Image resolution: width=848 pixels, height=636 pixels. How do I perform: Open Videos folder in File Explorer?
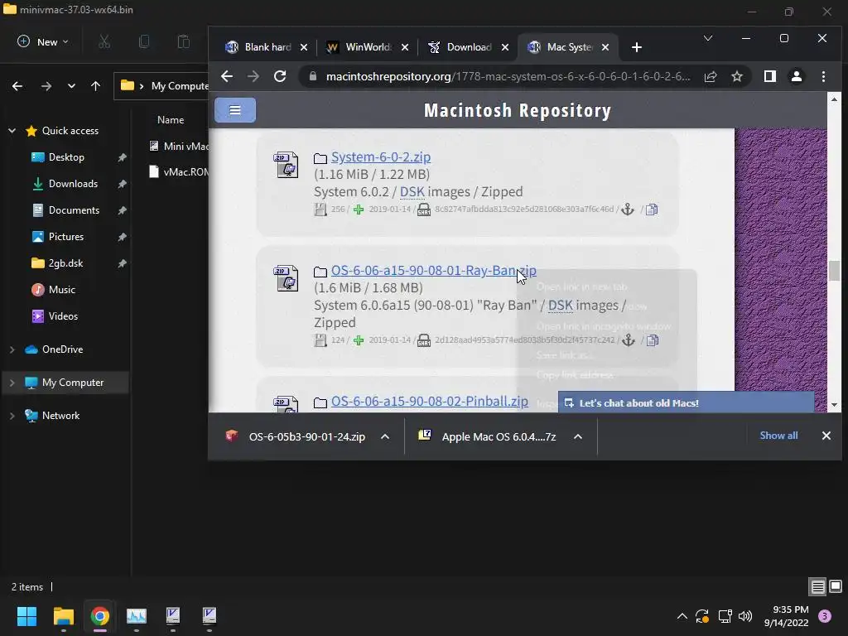(x=63, y=316)
